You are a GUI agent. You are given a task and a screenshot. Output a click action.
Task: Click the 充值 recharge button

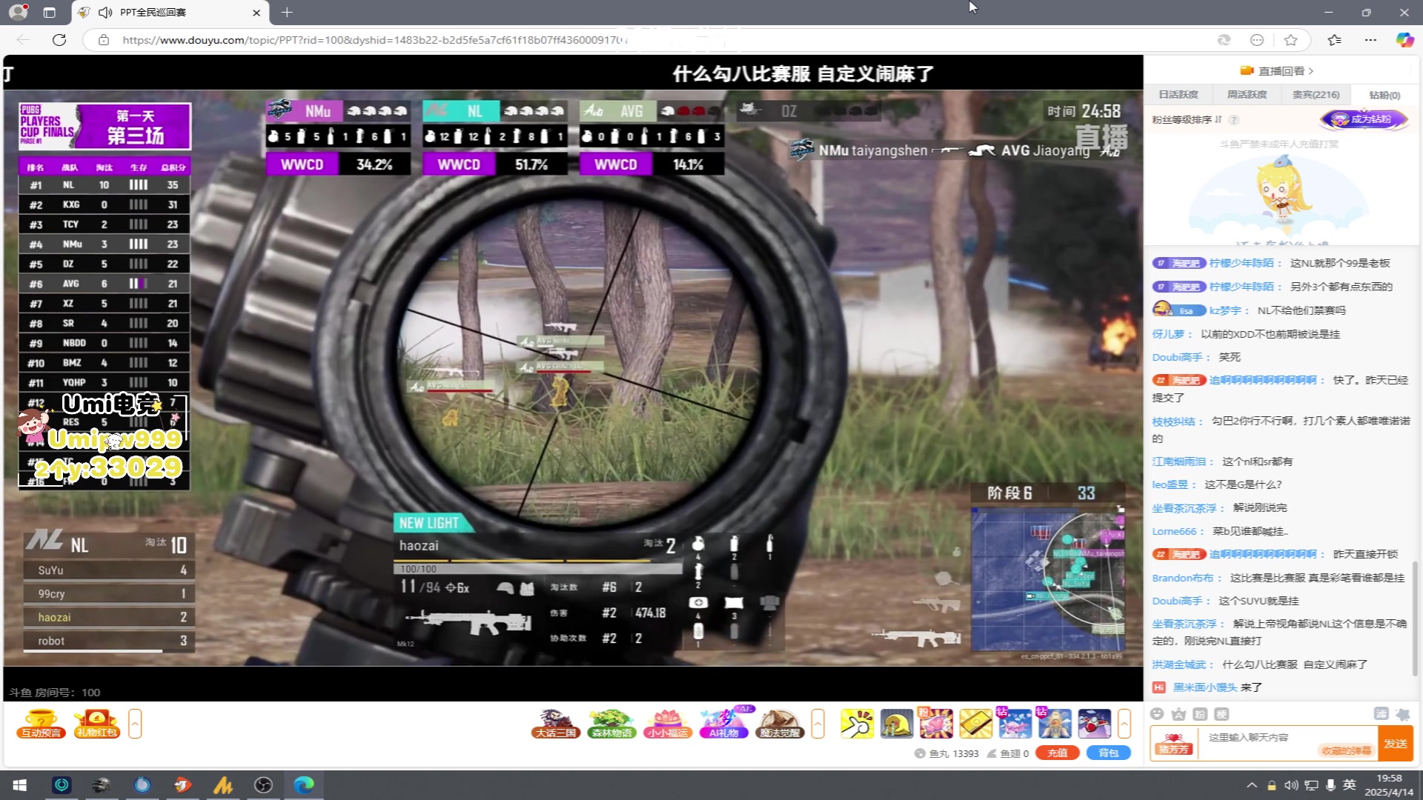(1058, 753)
